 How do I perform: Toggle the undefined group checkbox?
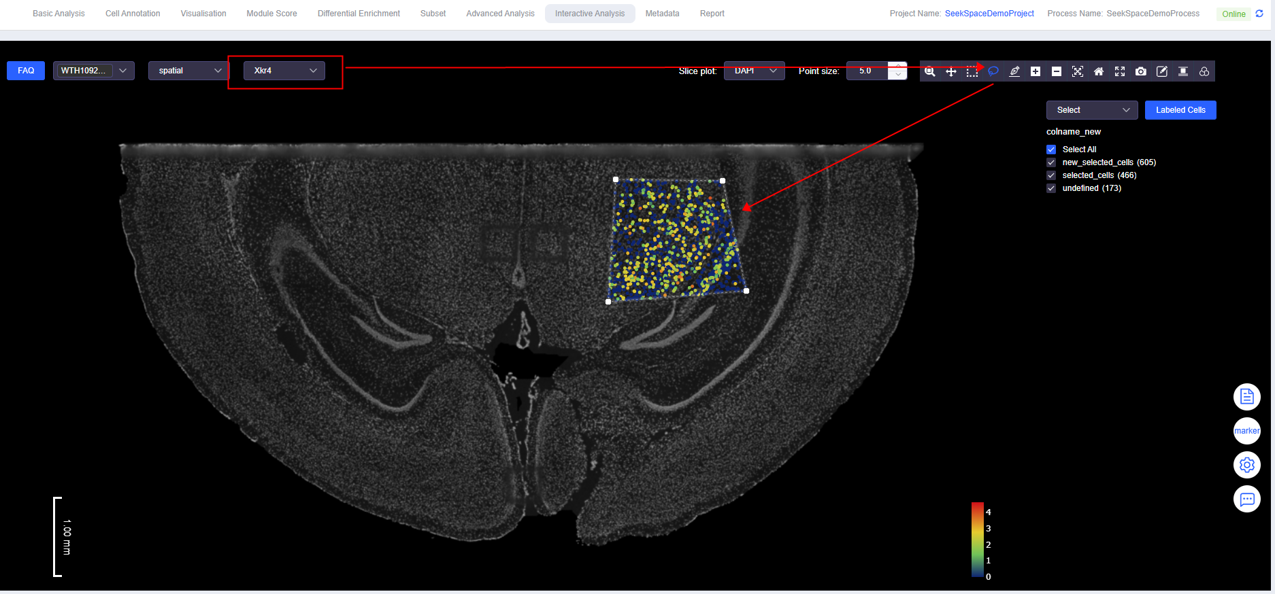pyautogui.click(x=1051, y=188)
